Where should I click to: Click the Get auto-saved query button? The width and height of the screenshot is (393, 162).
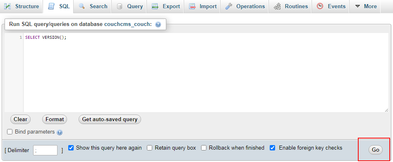[110, 119]
